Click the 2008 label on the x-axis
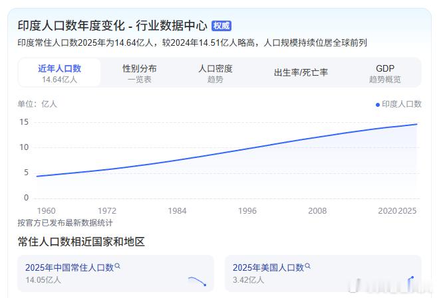The width and height of the screenshot is (437, 298). (x=317, y=210)
